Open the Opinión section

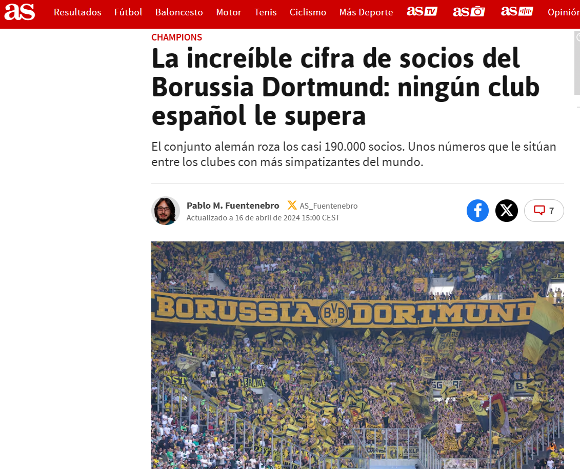pyautogui.click(x=564, y=12)
